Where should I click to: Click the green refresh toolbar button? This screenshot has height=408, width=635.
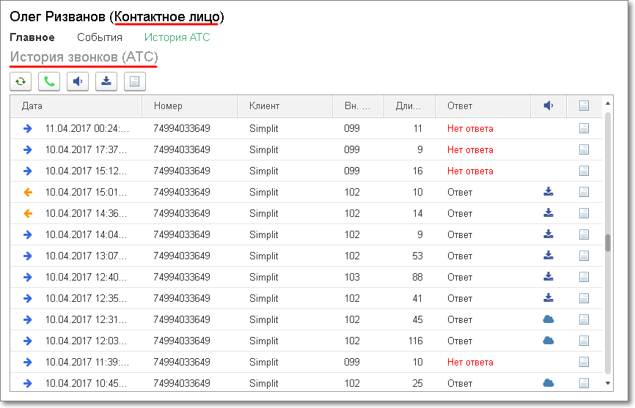click(20, 81)
